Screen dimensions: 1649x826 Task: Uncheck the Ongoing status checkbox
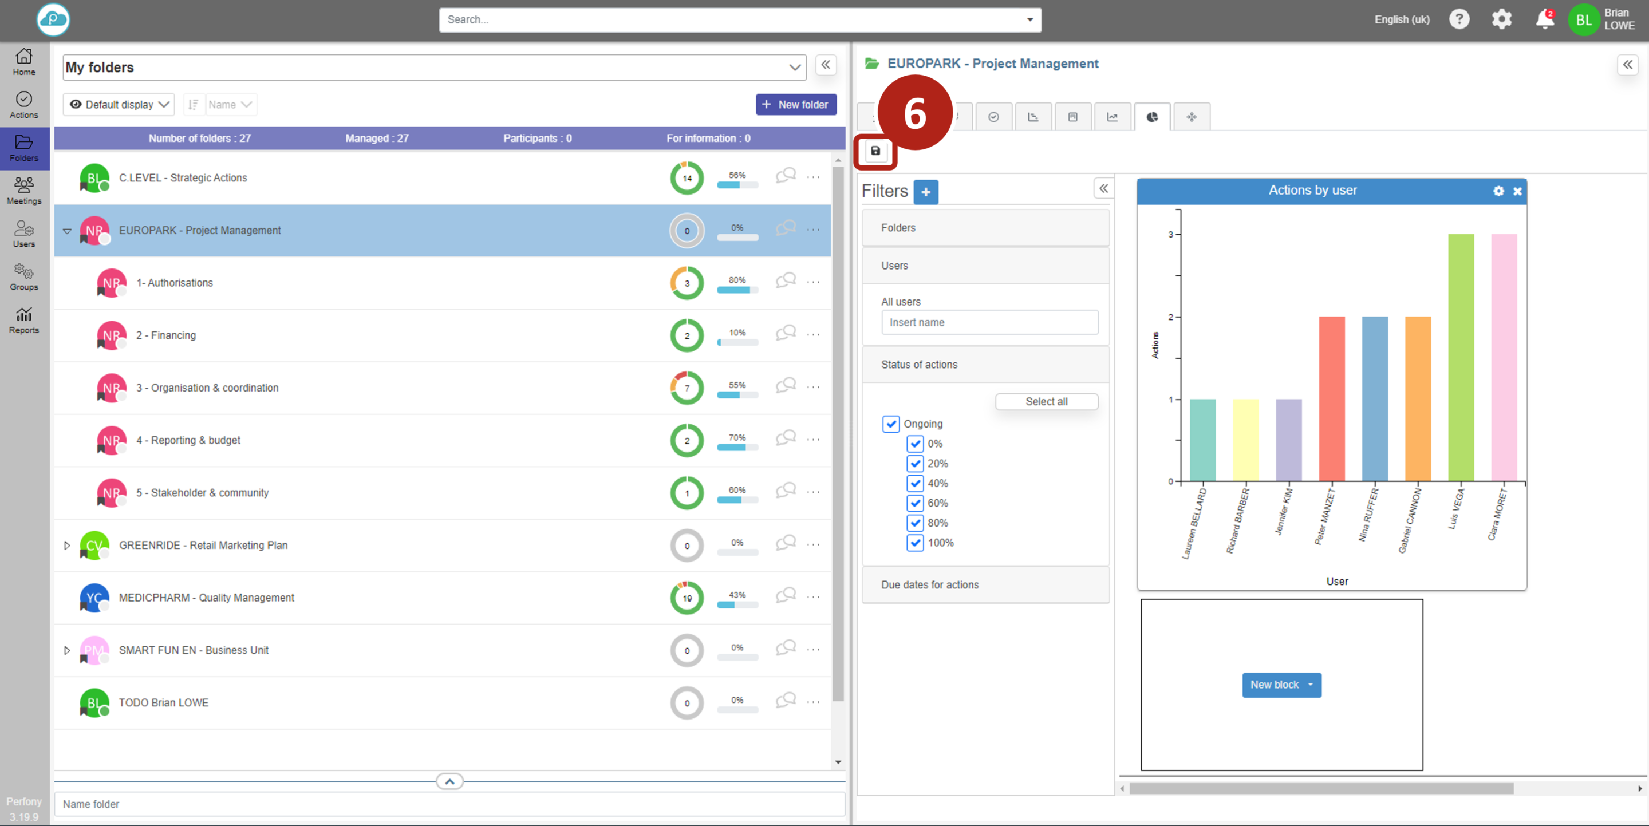click(890, 424)
